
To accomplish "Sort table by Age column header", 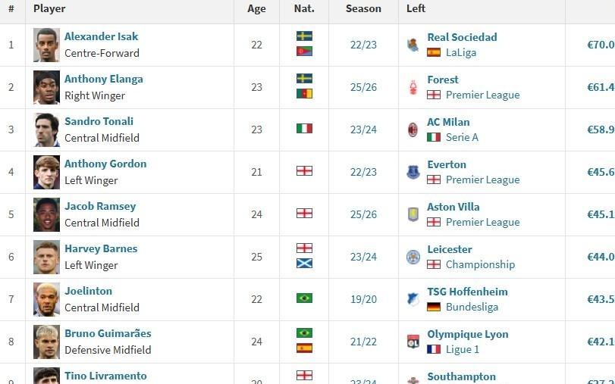I will click(x=256, y=9).
